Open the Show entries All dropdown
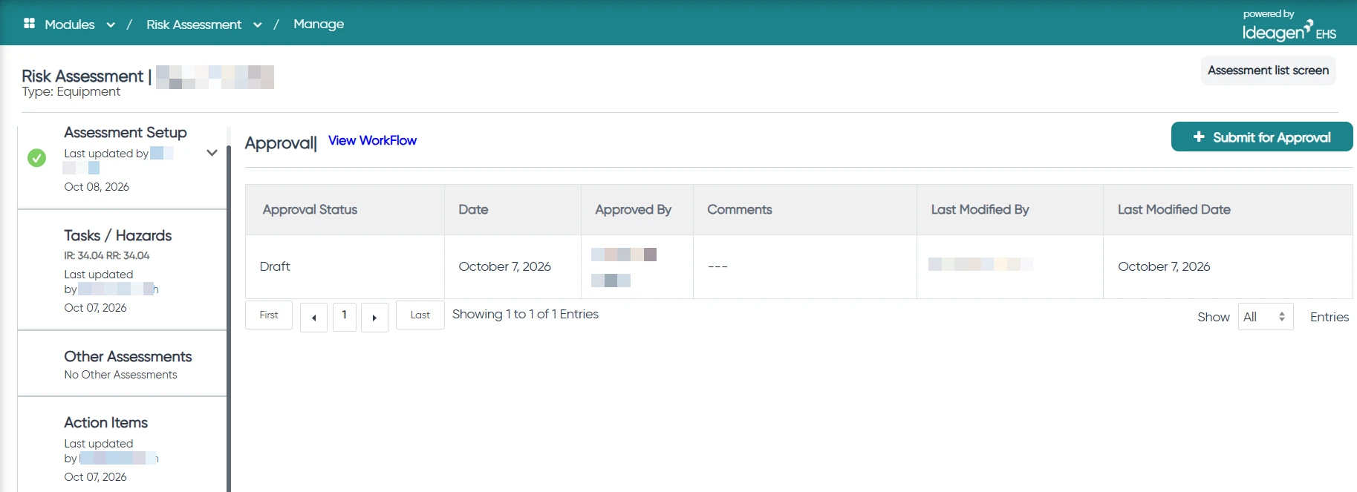This screenshot has height=492, width=1357. [x=1266, y=317]
